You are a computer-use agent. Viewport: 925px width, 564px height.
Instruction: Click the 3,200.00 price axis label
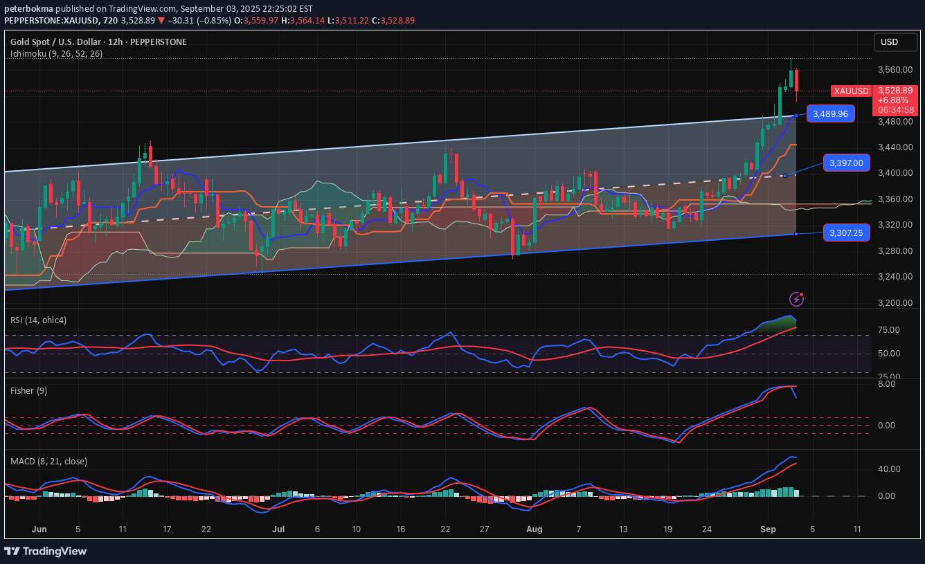pyautogui.click(x=894, y=303)
